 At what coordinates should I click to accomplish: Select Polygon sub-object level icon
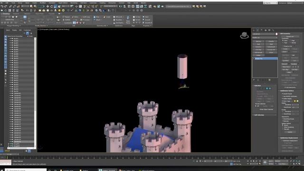[267, 88]
